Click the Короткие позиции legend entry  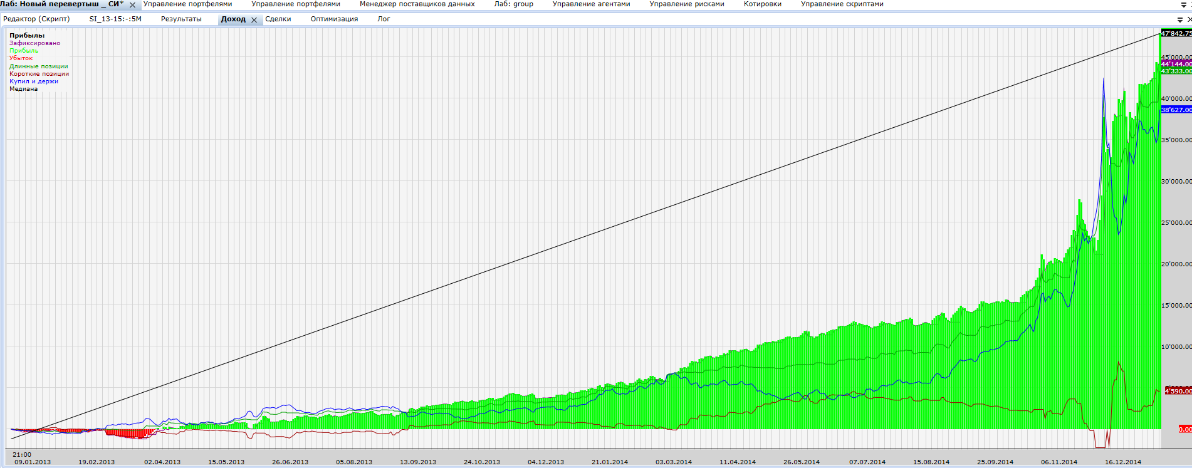(39, 74)
